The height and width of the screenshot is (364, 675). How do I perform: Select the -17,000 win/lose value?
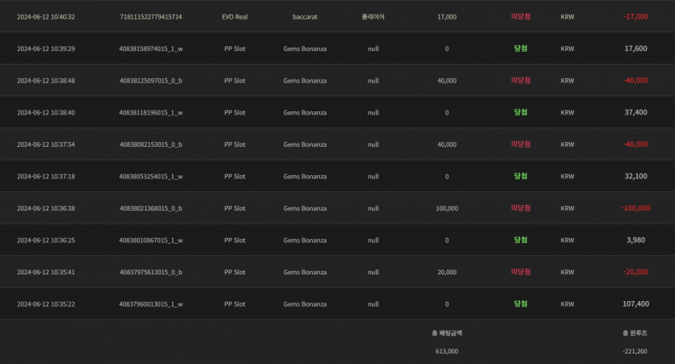click(635, 16)
